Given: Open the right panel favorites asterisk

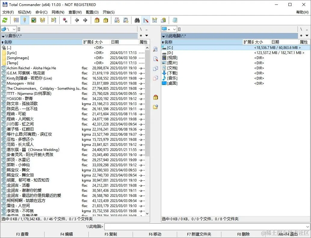Looking at the screenshot, I should [x=301, y=36].
